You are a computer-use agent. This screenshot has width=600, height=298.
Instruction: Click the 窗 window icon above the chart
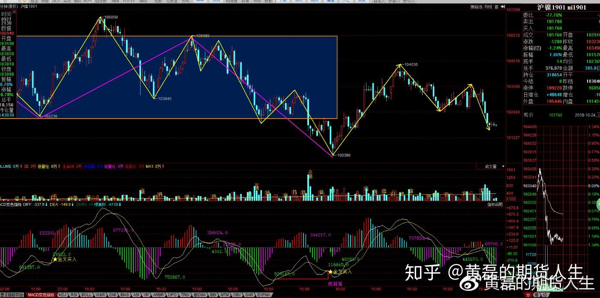click(x=496, y=7)
